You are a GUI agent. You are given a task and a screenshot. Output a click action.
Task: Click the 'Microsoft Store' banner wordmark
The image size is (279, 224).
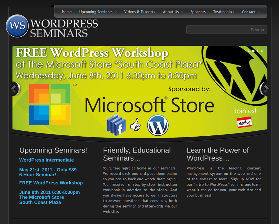click(149, 105)
